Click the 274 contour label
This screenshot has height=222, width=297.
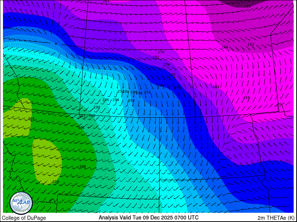pyautogui.click(x=166, y=65)
